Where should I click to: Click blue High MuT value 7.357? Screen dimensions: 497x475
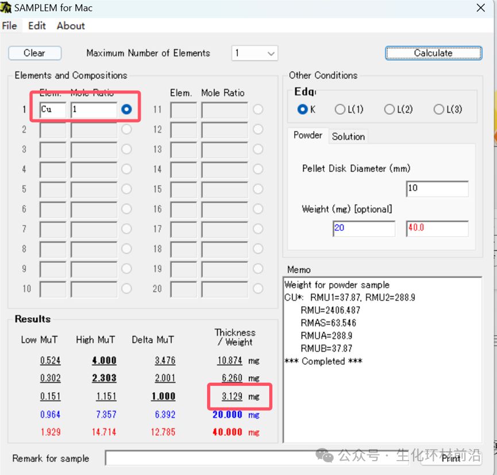point(106,415)
